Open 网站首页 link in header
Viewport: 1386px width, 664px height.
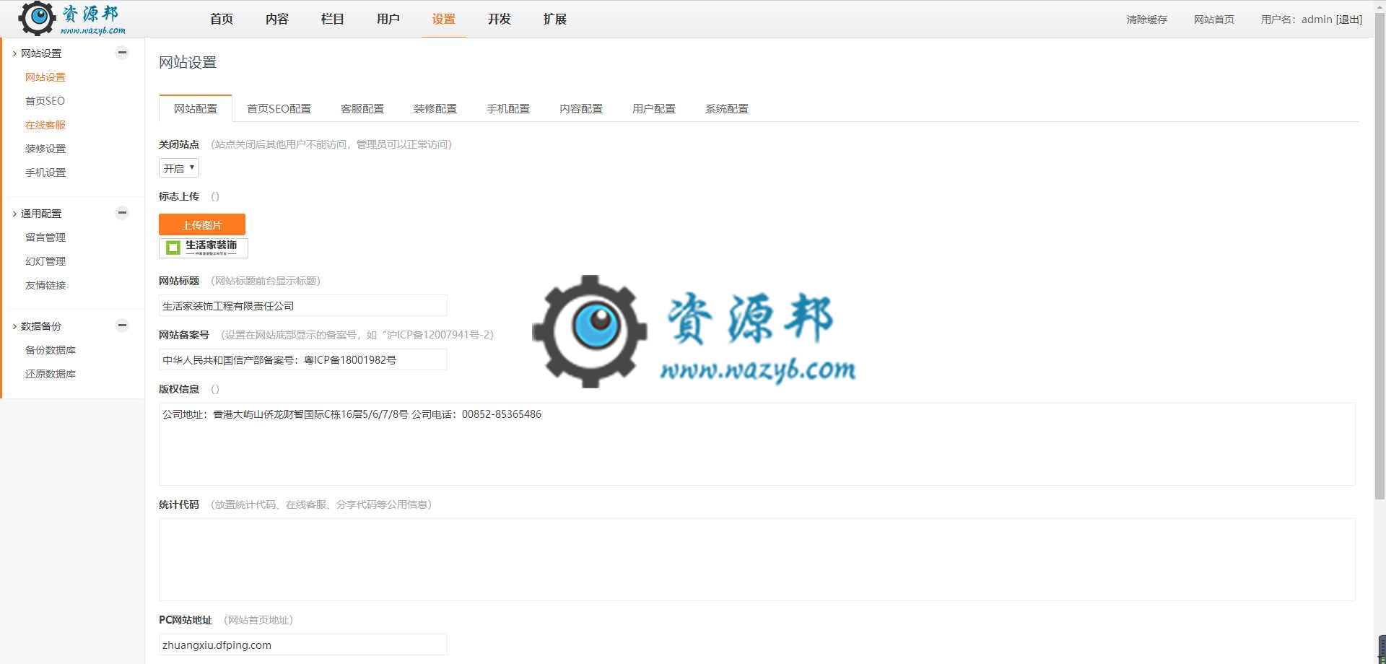pyautogui.click(x=1214, y=19)
